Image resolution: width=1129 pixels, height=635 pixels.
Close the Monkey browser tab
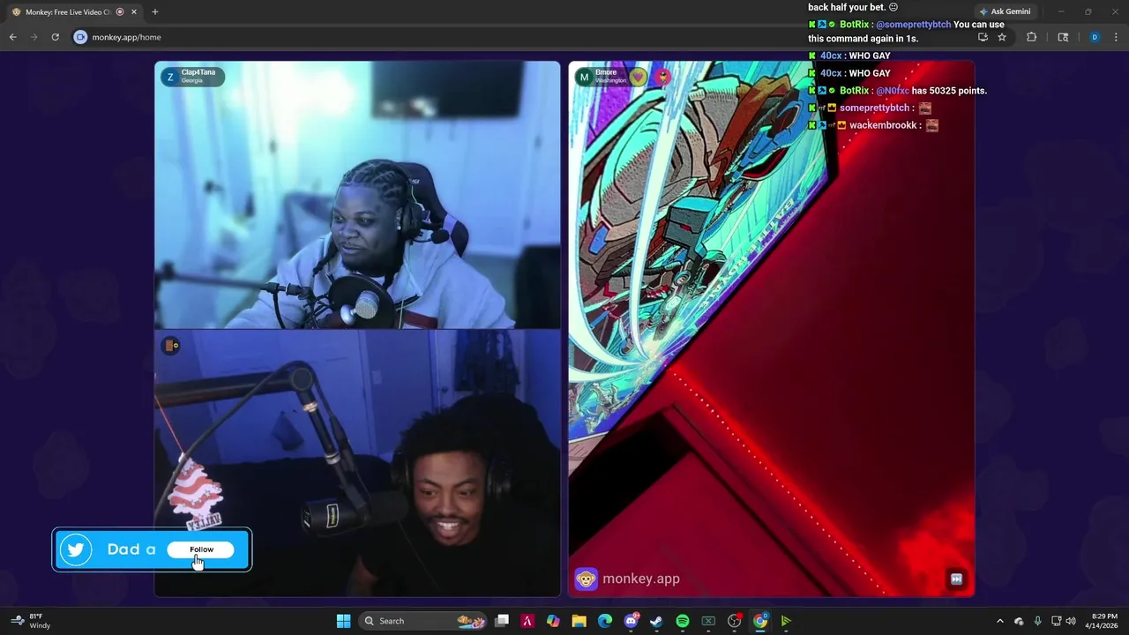pos(134,12)
